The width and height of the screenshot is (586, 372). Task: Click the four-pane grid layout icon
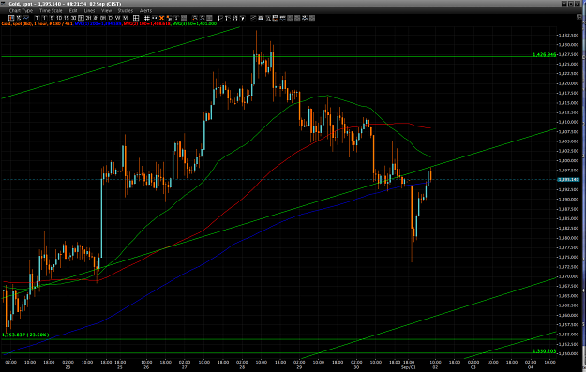[136, 18]
